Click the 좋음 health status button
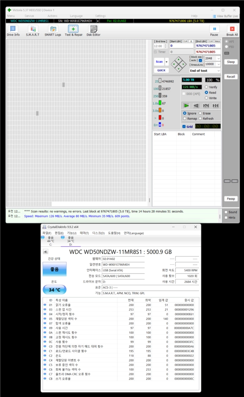 click(x=54, y=269)
